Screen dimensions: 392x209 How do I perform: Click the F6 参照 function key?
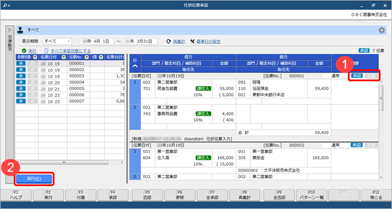[180, 195]
